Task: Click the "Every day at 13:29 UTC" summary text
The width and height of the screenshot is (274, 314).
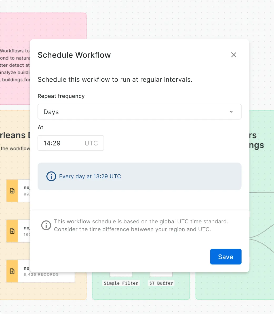Action: 90,176
